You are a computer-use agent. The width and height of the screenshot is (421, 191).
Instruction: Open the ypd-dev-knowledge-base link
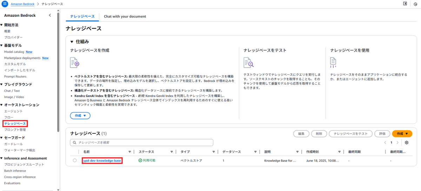coord(102,161)
